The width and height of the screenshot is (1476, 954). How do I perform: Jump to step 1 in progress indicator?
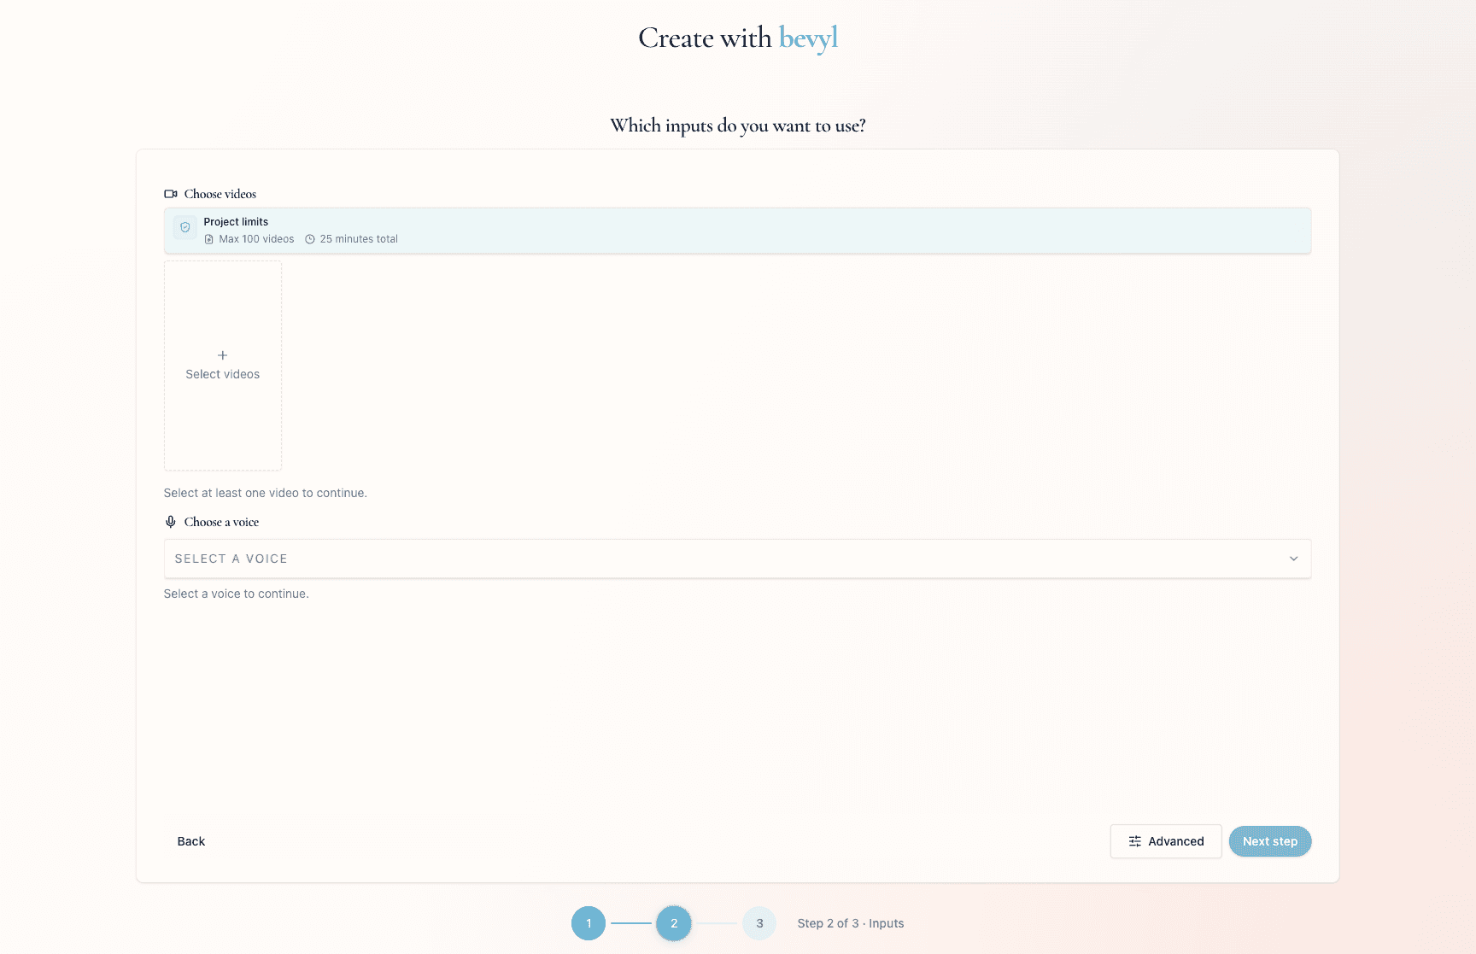pos(589,923)
